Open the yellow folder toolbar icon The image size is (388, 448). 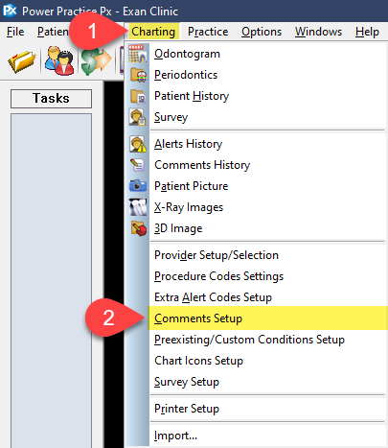coord(22,61)
